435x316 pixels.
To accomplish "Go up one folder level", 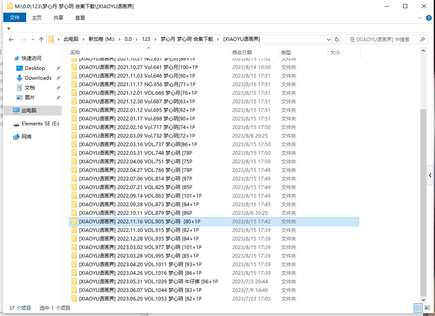I will pos(41,40).
